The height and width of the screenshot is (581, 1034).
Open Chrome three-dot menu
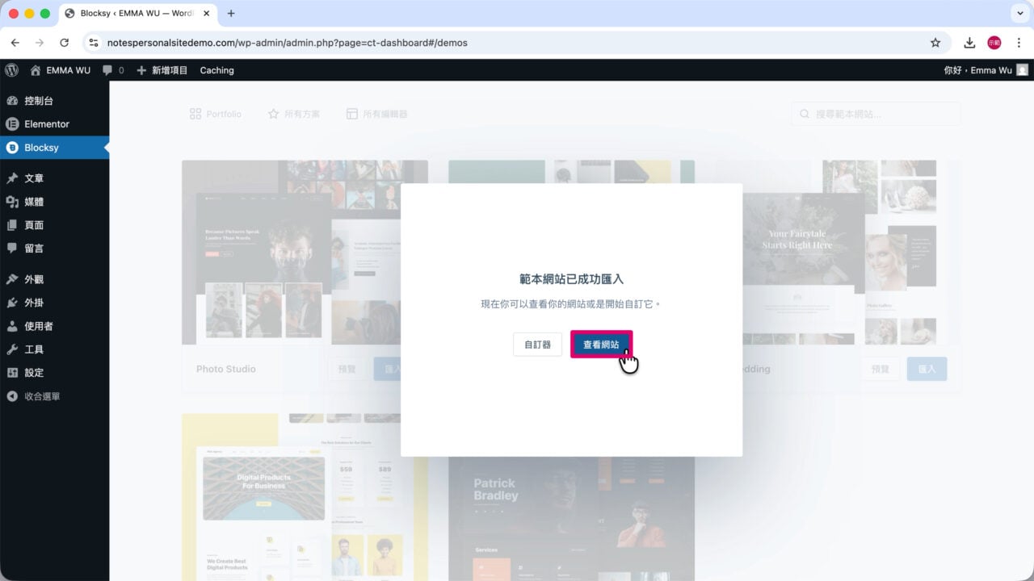point(1019,43)
